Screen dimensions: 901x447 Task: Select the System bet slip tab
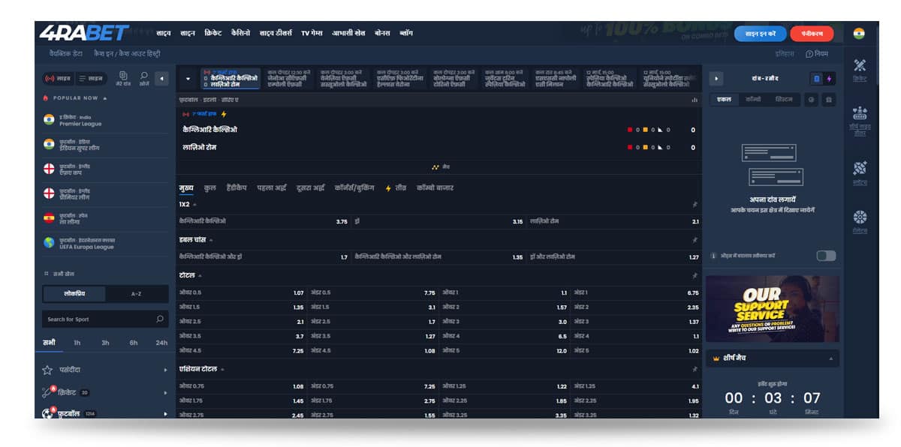[x=783, y=99]
